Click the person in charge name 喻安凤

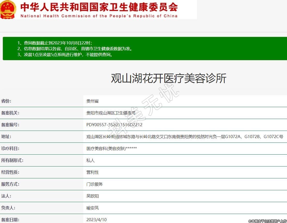click(x=92, y=208)
